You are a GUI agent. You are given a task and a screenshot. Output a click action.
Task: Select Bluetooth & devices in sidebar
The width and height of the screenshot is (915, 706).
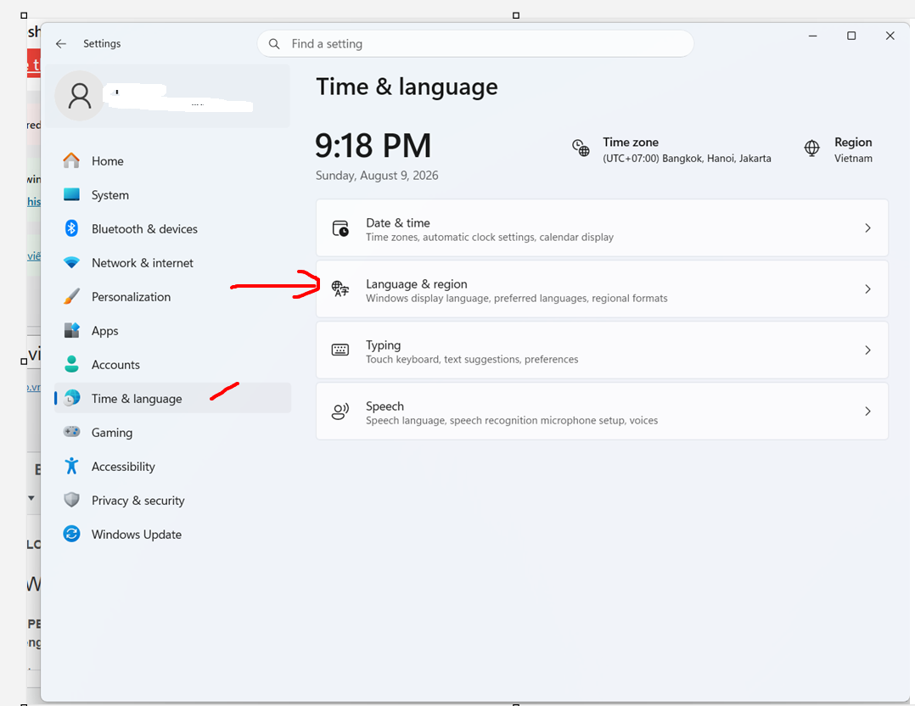pyautogui.click(x=173, y=229)
